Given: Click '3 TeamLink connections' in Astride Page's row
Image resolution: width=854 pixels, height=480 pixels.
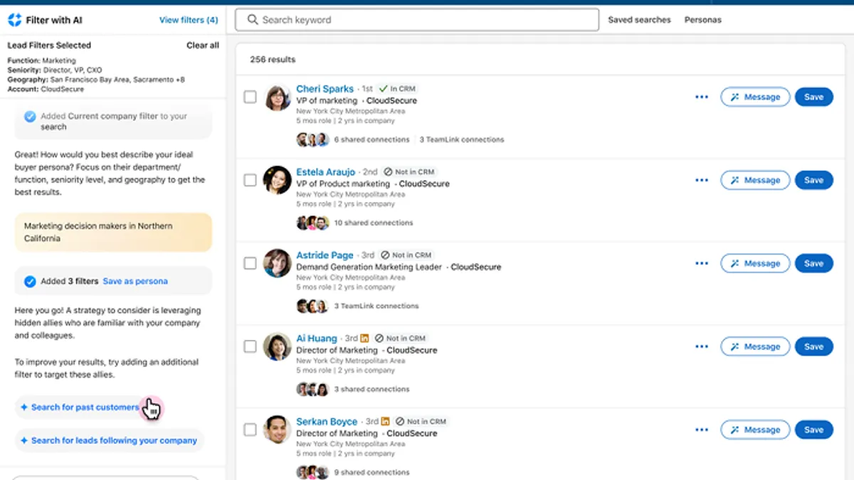Looking at the screenshot, I should (376, 306).
